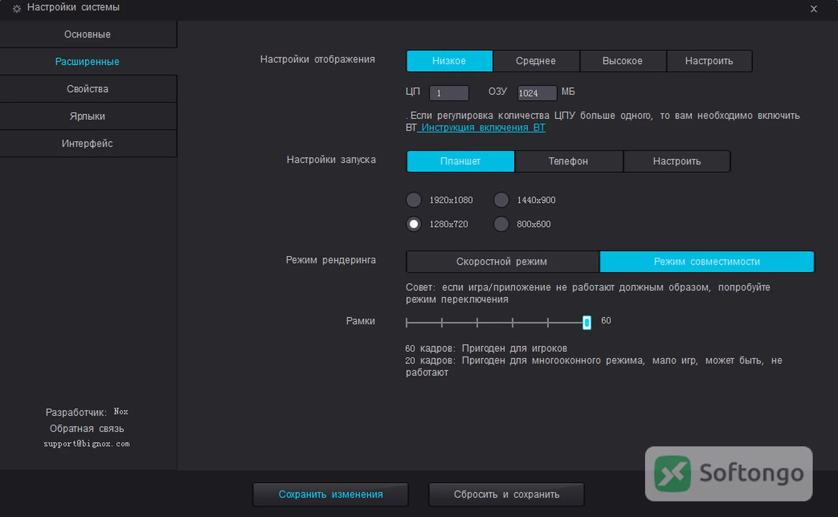838x517 pixels.
Task: Select the 1920x1080 resolution option
Action: tap(414, 200)
